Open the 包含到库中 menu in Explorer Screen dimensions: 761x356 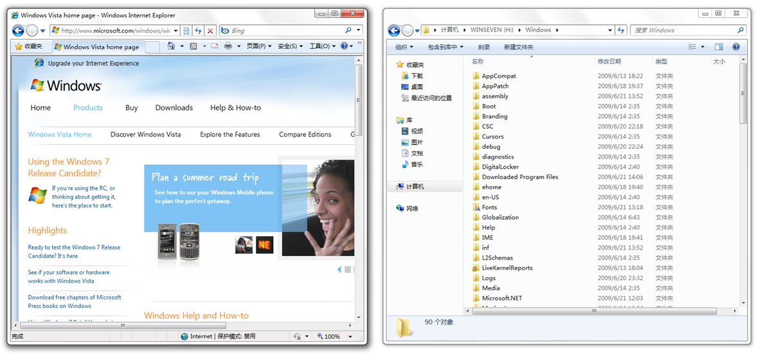coord(445,47)
